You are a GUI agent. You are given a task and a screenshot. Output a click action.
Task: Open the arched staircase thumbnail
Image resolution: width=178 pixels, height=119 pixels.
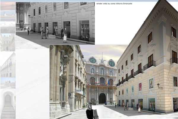pos(8,104)
